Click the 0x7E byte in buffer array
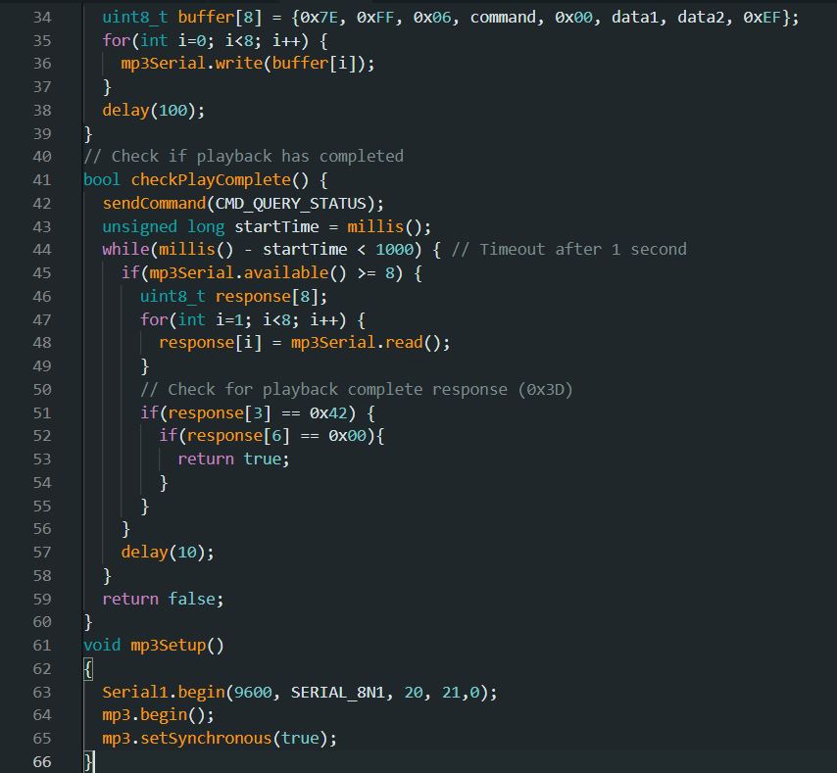Screen dimensions: 837x773 coord(319,18)
